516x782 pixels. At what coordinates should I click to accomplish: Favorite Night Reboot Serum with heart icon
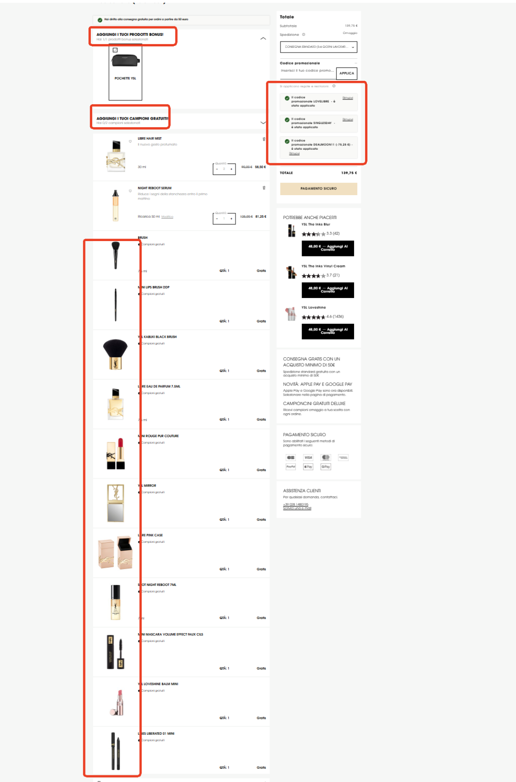[130, 191]
